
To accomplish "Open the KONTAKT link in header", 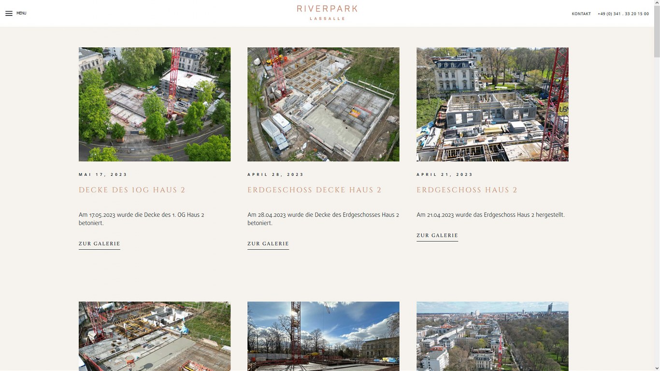I will click(x=581, y=14).
